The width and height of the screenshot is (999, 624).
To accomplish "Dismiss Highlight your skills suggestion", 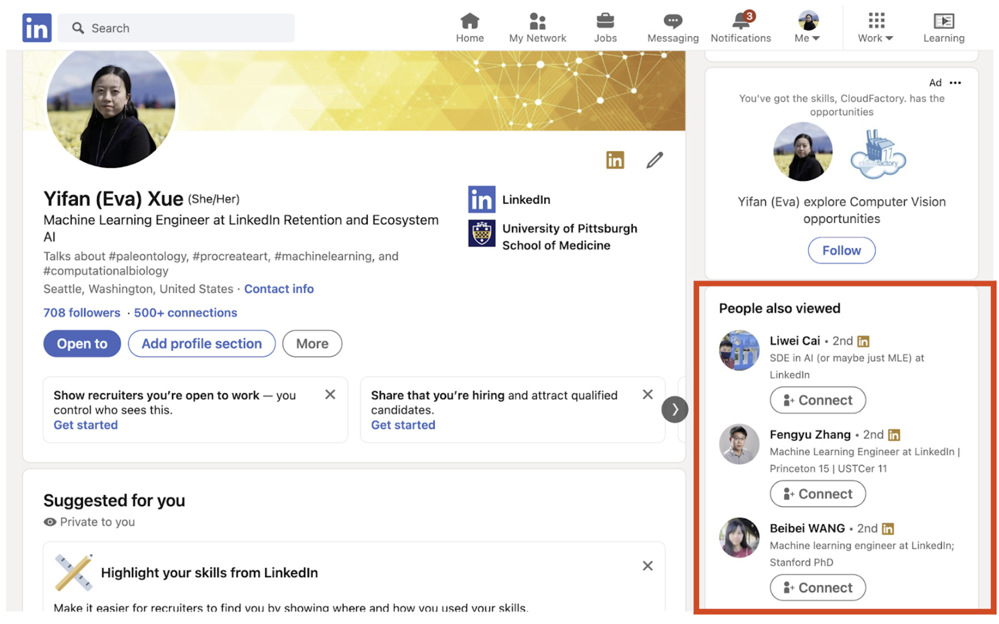I will click(648, 566).
